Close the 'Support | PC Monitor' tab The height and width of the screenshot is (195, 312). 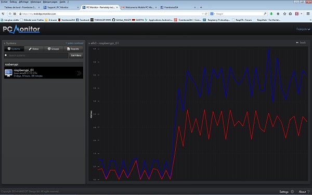(x=78, y=7)
